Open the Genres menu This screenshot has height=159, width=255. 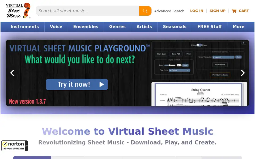tap(117, 26)
